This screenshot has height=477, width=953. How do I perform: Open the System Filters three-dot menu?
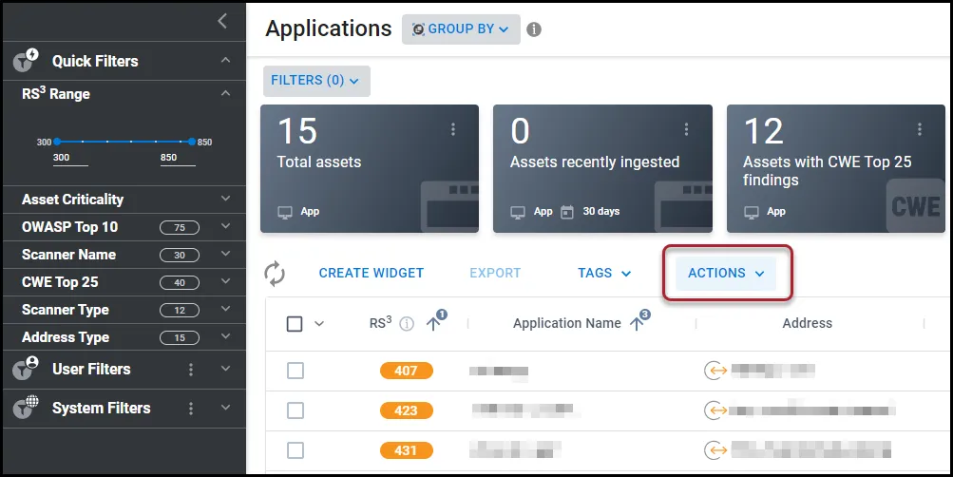pyautogui.click(x=191, y=409)
